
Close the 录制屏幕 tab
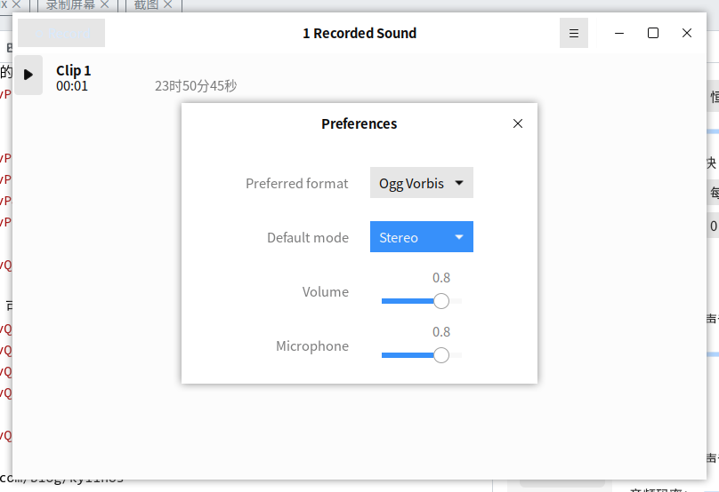click(x=104, y=4)
